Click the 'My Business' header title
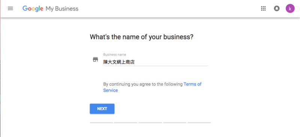The image size is (300, 137). (62, 9)
